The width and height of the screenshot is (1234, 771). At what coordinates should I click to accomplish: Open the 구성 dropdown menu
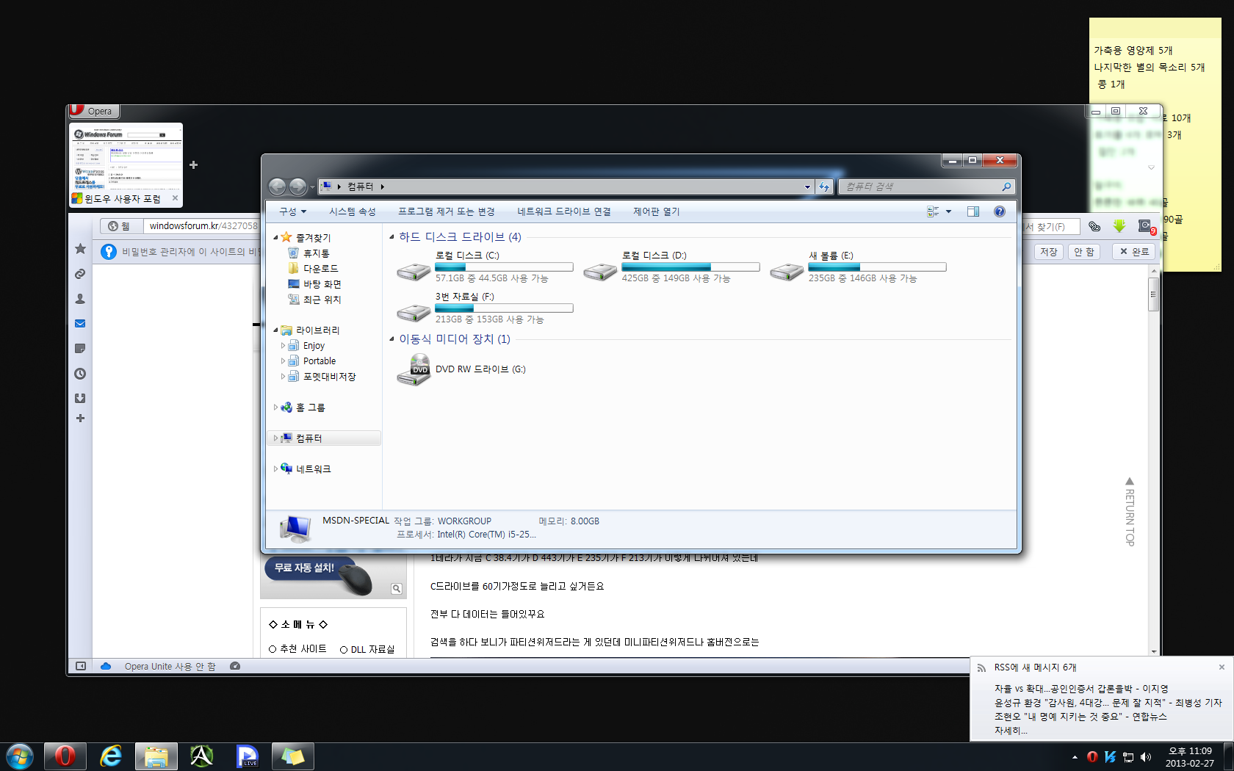[x=292, y=211]
